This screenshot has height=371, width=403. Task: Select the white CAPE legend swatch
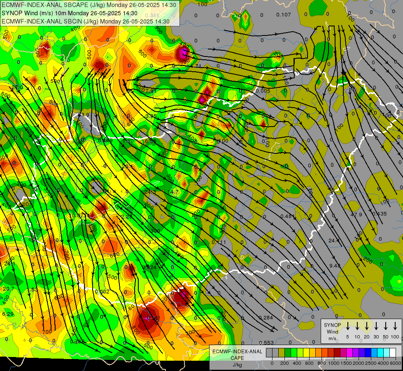[393, 353]
